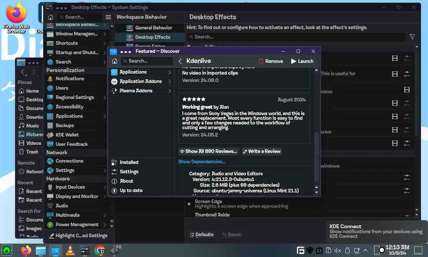Open the effects filter funnel icon
This screenshot has height=257, width=428.
[412, 37]
